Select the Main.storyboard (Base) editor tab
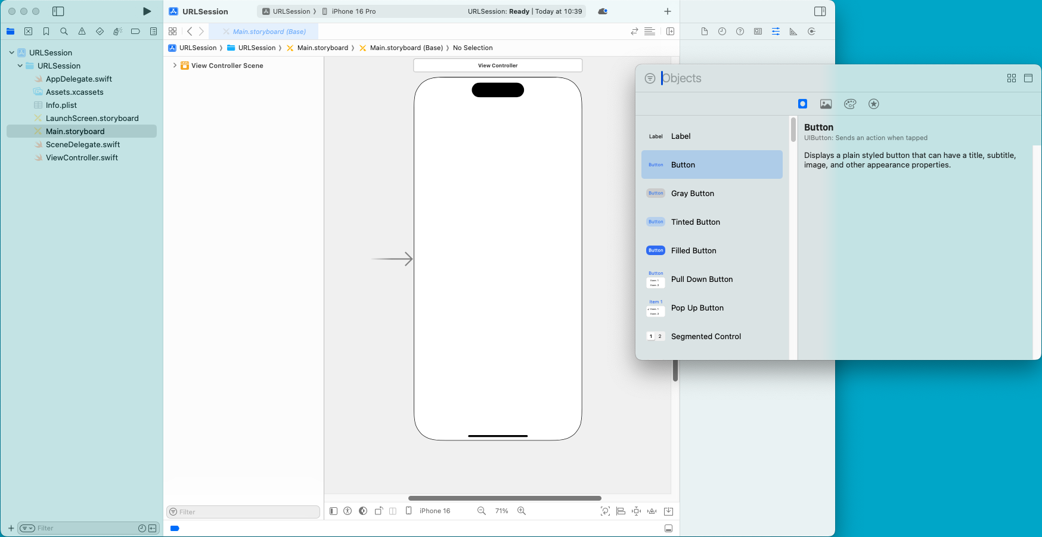The image size is (1042, 537). 269,32
